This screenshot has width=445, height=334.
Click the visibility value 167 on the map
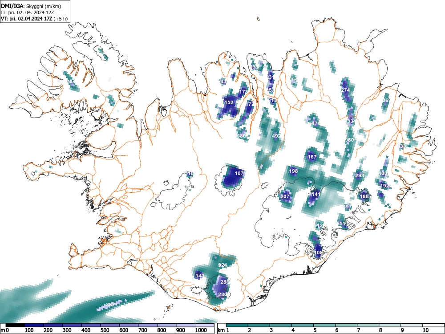(x=312, y=157)
